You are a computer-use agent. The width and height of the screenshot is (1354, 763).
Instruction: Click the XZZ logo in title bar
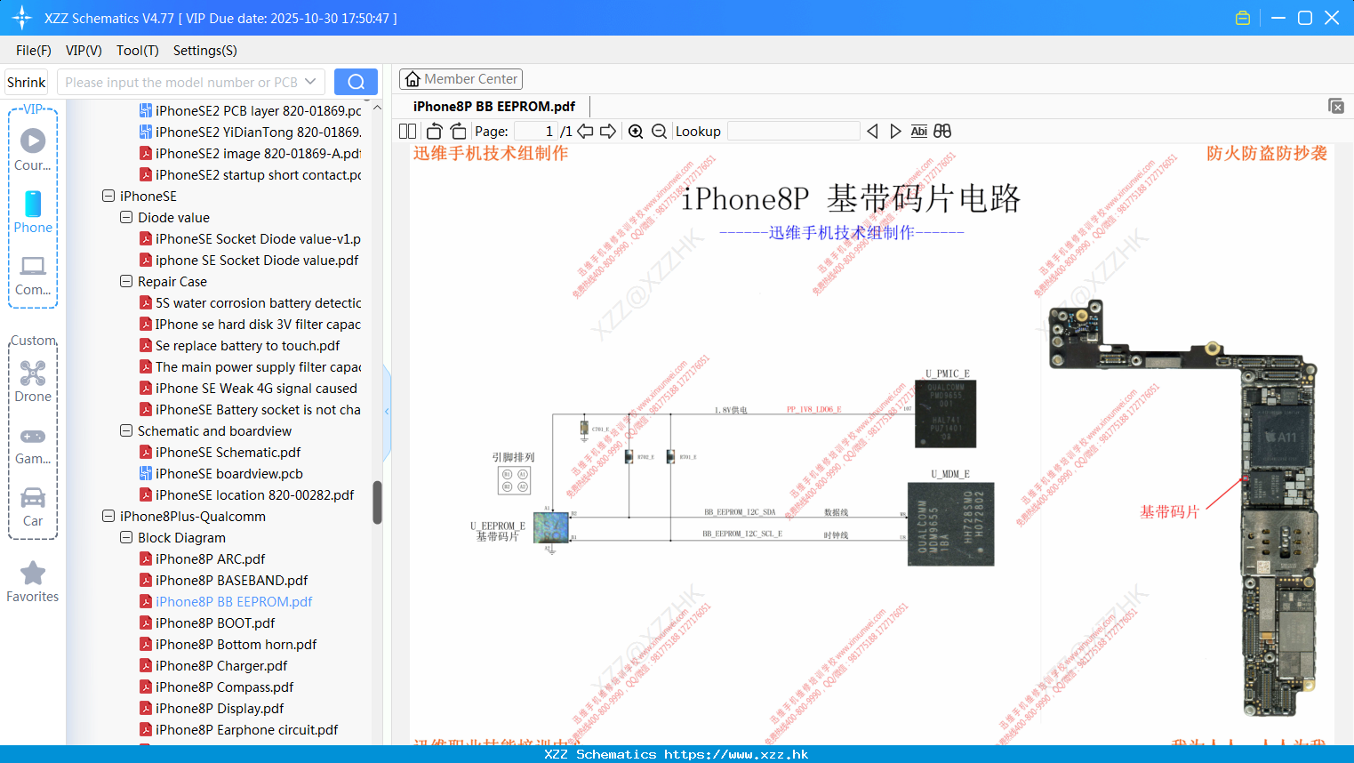21,18
